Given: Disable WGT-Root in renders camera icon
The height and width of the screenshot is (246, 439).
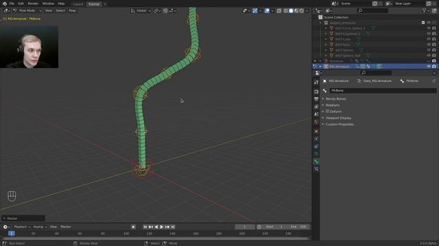Looking at the screenshot, I should pyautogui.click(x=434, y=44).
